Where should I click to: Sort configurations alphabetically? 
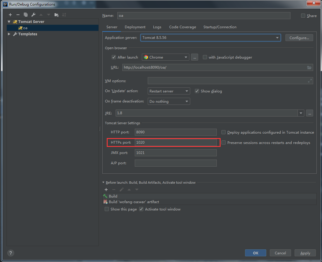click(x=64, y=14)
